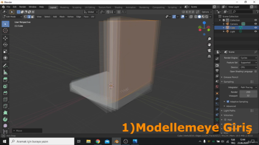This screenshot has width=259, height=145.
Task: Open Chrome from the taskbar
Action: [x=98, y=141]
